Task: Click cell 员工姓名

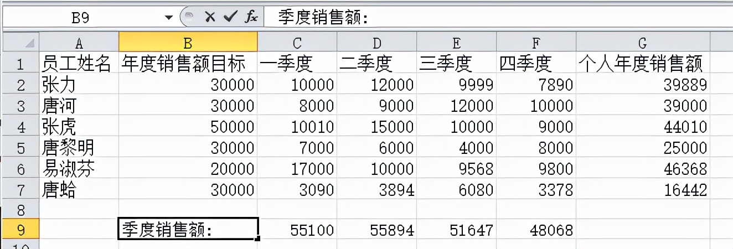Action: (x=79, y=64)
